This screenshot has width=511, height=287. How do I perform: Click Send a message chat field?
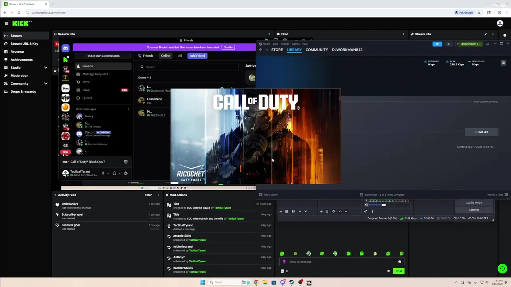click(341, 262)
